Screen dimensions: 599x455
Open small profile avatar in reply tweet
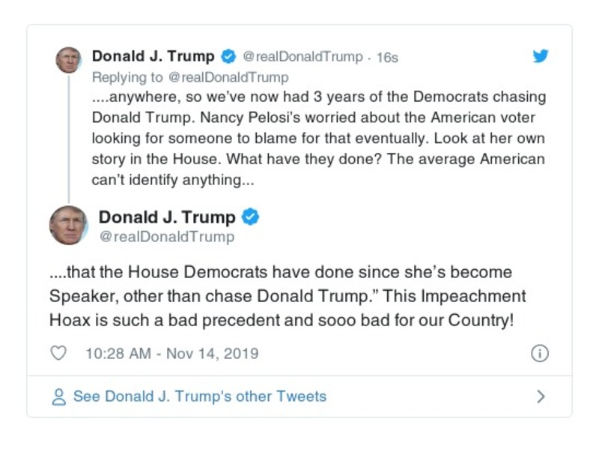click(x=68, y=60)
